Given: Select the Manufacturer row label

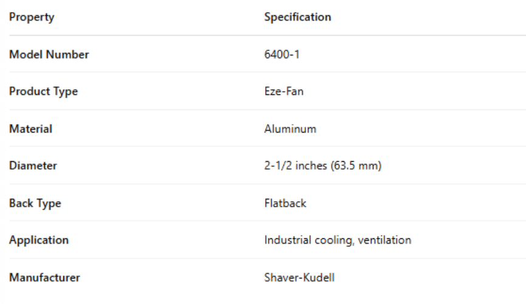Looking at the screenshot, I should (x=44, y=278).
